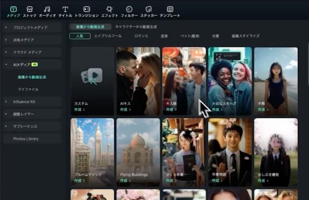This screenshot has height=200, width=309.
Task: Select the ロマンス category tab
Action: coord(141,36)
